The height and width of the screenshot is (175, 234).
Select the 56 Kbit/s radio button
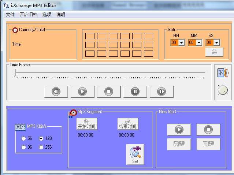tap(24, 139)
